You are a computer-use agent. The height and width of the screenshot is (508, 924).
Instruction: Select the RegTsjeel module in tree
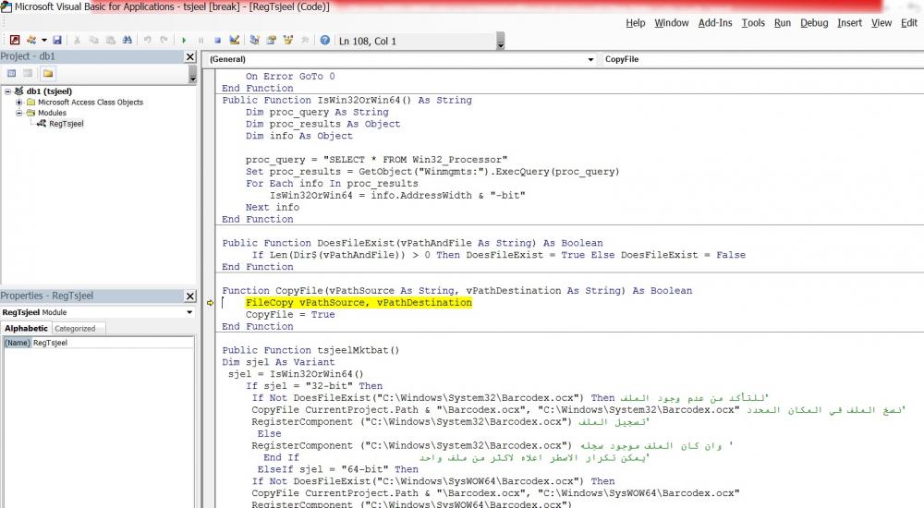click(66, 123)
